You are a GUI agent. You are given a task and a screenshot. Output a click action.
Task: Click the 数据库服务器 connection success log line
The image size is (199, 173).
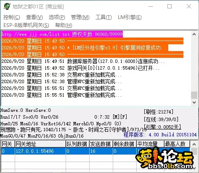click(83, 61)
